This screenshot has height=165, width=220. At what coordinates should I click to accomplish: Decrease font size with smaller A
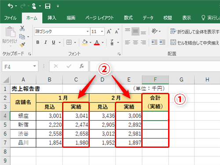click(117, 31)
